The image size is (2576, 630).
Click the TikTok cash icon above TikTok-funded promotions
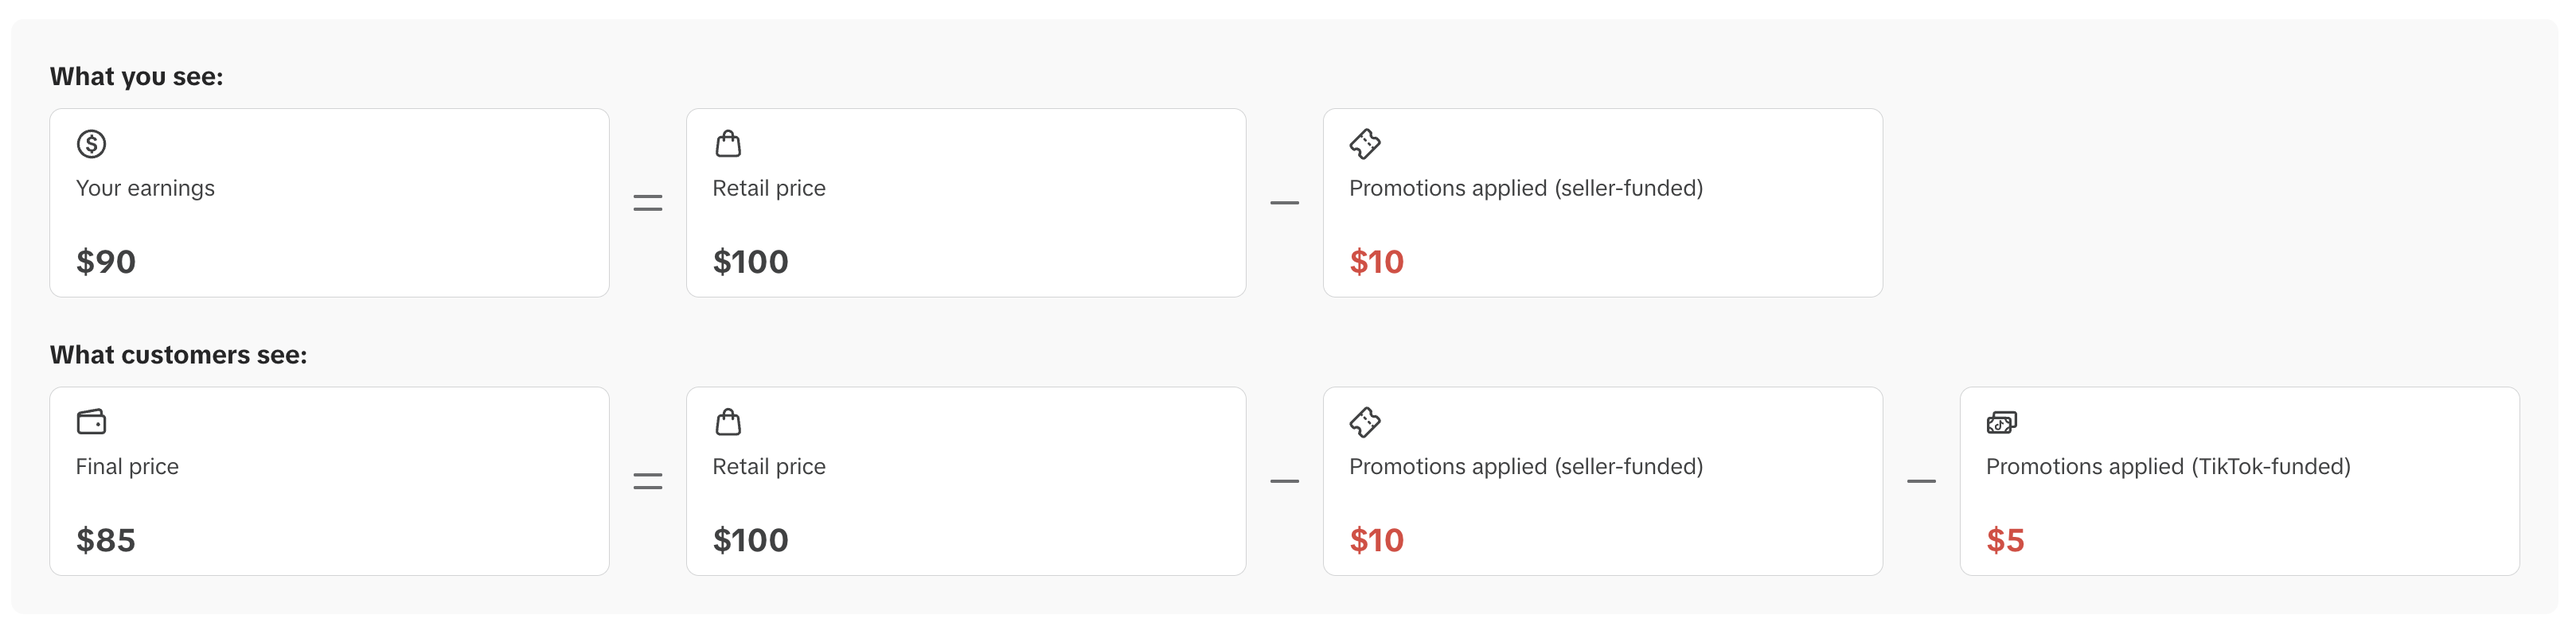[x=2001, y=422]
